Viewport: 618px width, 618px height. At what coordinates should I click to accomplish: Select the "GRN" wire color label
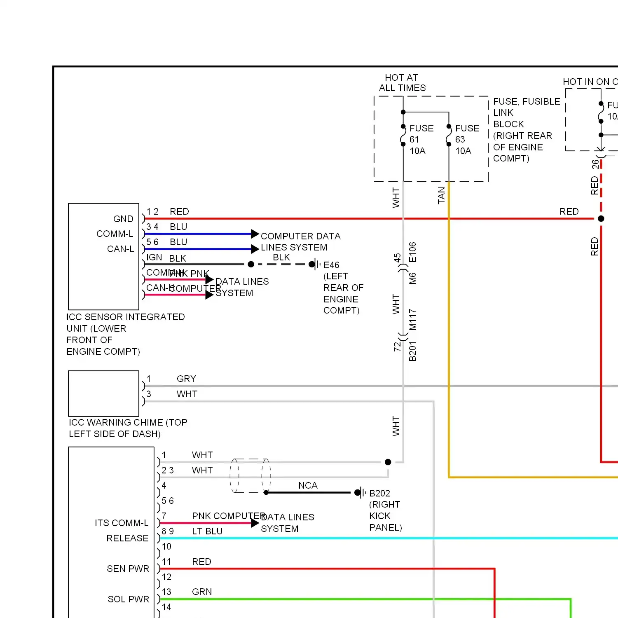tap(202, 592)
